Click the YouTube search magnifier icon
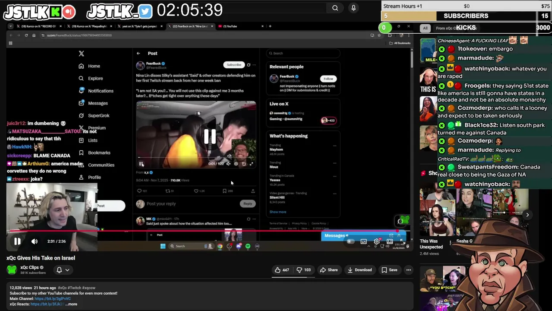This screenshot has height=311, width=552. (335, 8)
